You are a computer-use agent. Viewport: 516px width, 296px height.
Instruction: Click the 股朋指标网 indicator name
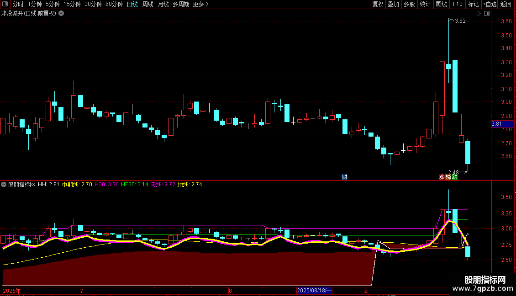click(22, 184)
